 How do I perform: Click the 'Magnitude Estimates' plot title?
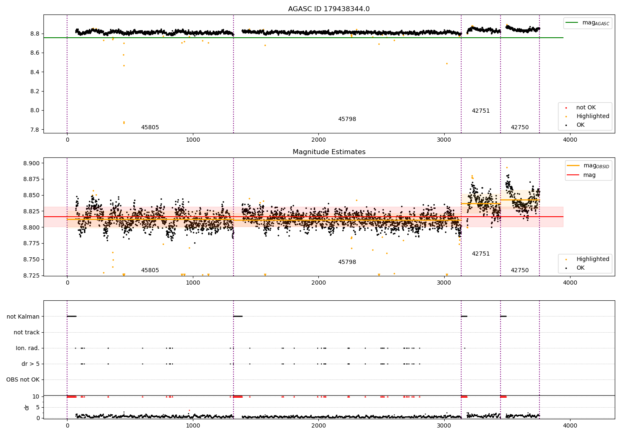(329, 152)
